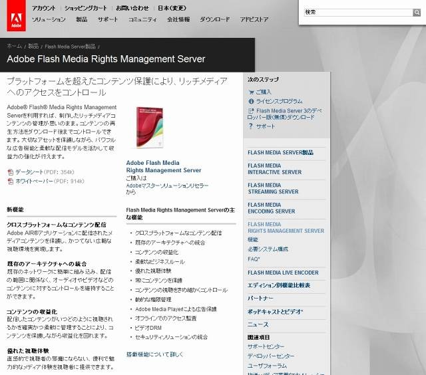Open the 製品 menu in navigation
The width and height of the screenshot is (426, 375).
click(81, 19)
